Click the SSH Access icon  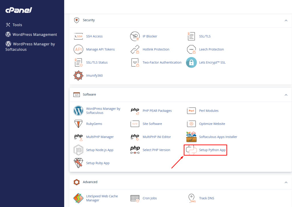point(78,36)
